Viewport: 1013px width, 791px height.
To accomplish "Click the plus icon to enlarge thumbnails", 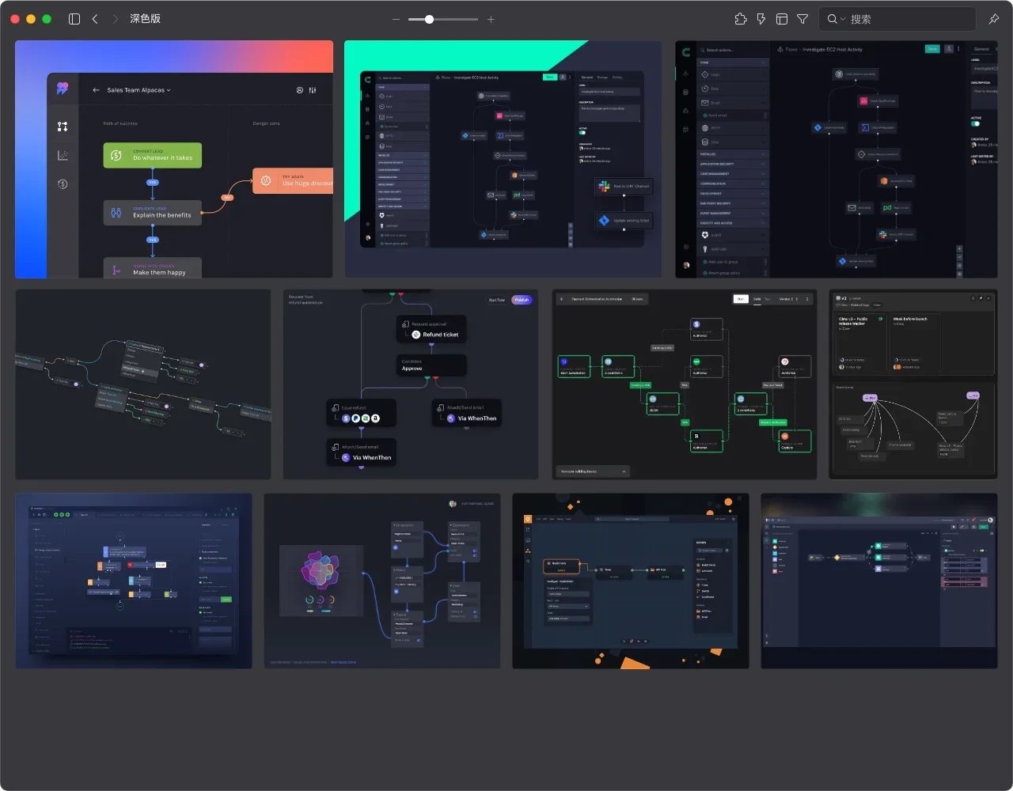I will click(x=491, y=19).
